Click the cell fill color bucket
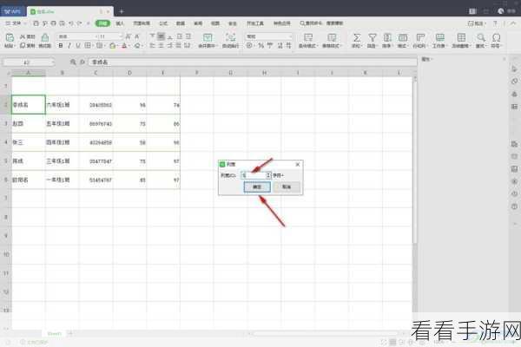 112,45
